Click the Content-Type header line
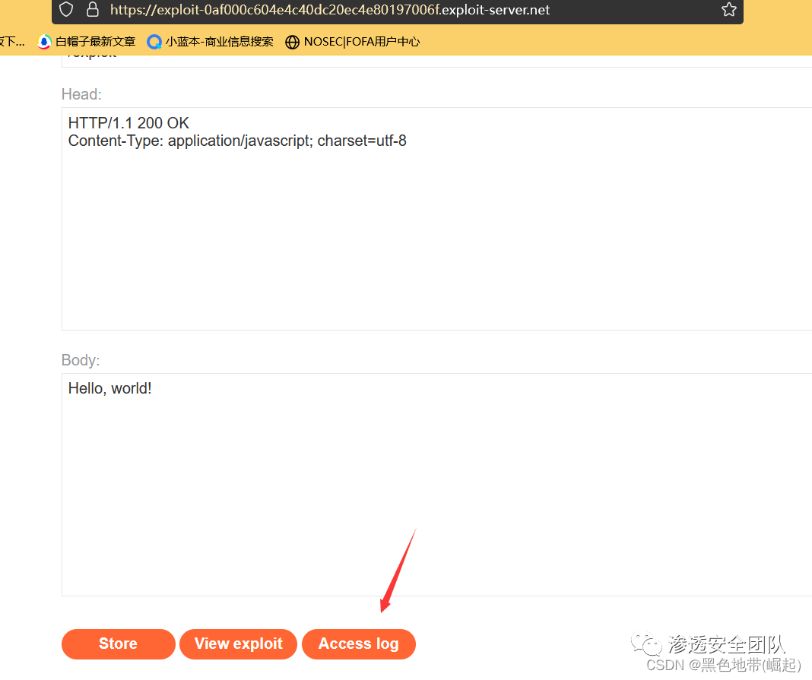 click(x=237, y=141)
